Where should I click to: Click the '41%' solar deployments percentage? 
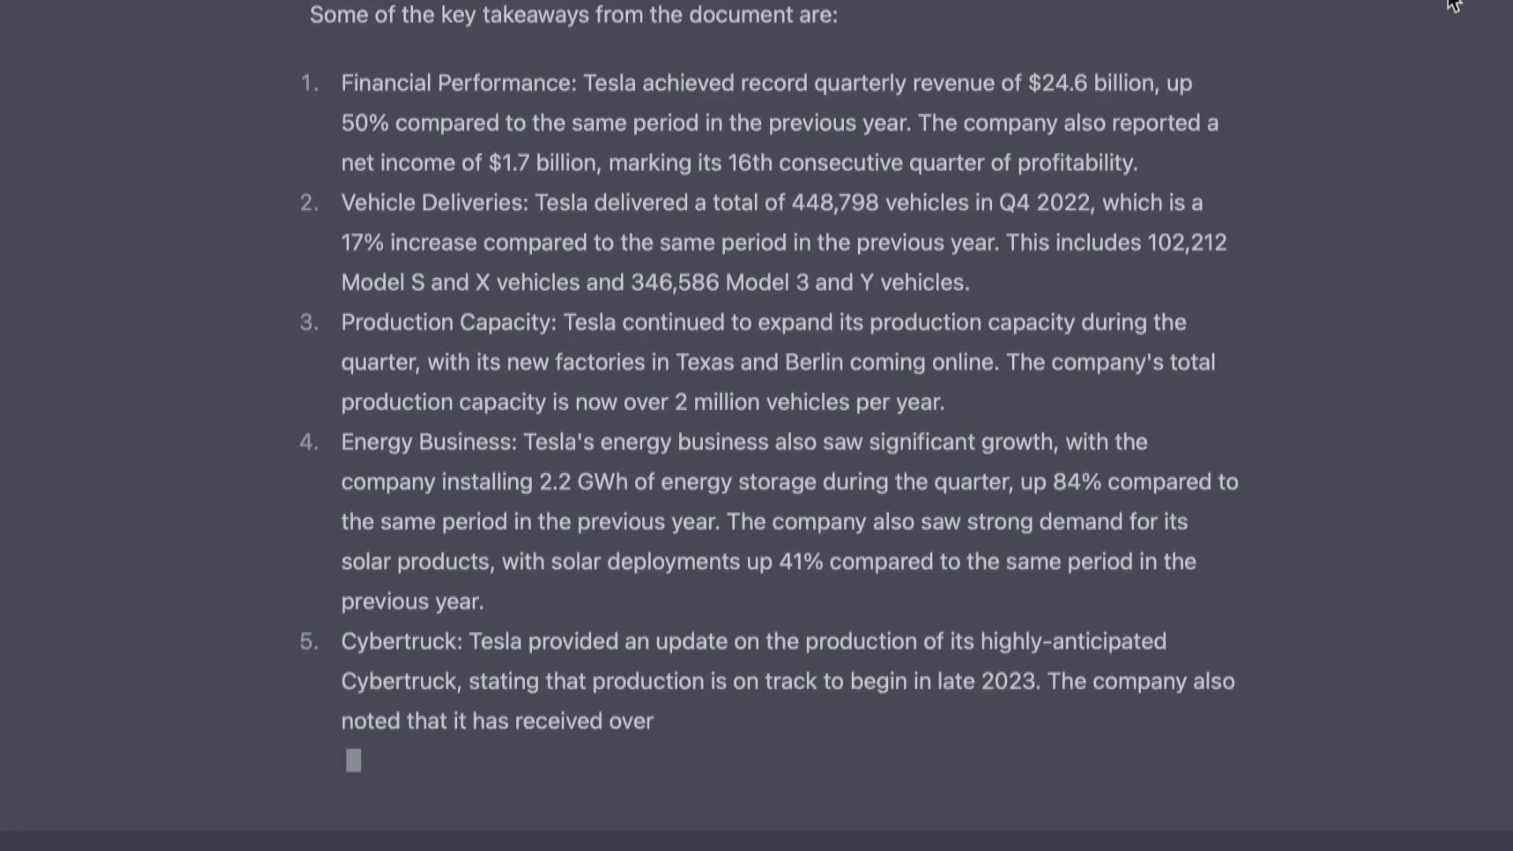(x=801, y=562)
